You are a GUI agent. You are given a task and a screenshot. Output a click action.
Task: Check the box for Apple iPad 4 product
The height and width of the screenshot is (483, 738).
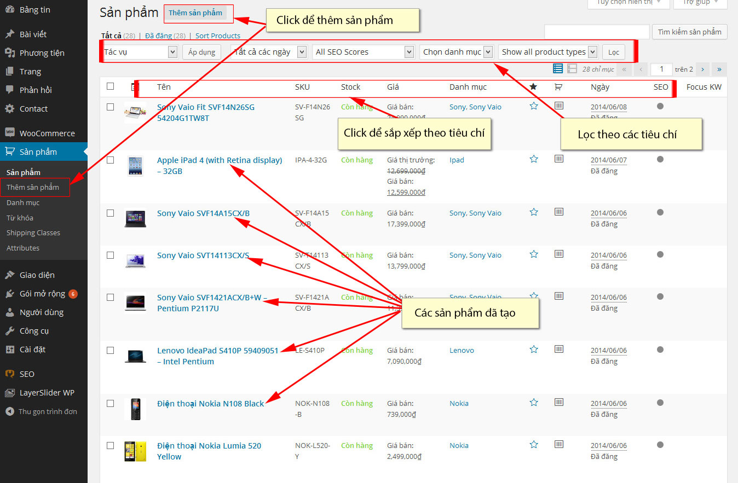point(111,160)
